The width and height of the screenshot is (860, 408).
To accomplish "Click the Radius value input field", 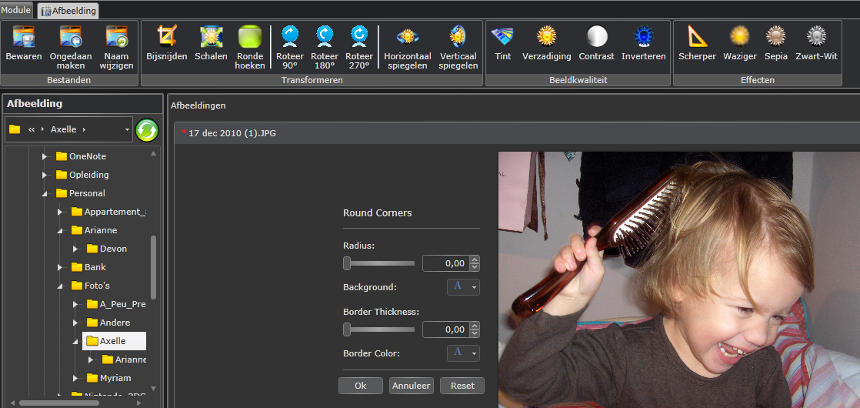I will pyautogui.click(x=446, y=263).
